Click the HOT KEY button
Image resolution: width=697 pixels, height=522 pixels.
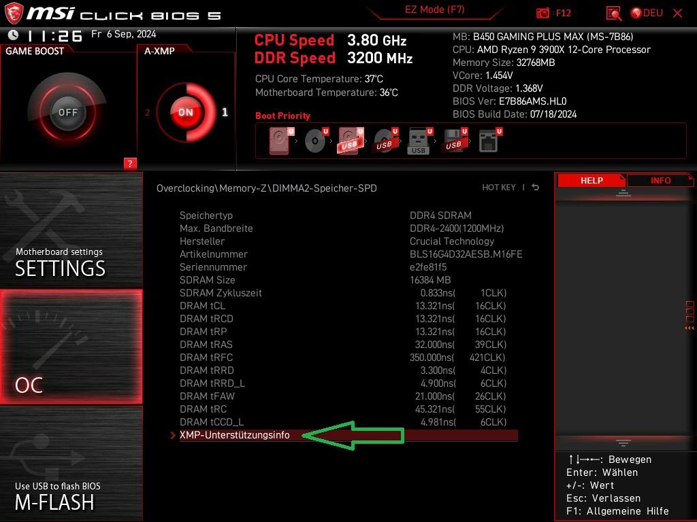pyautogui.click(x=499, y=188)
